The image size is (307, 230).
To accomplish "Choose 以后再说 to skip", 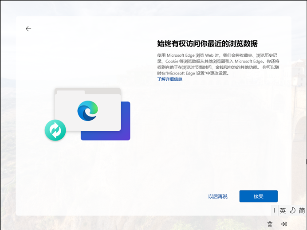I will pyautogui.click(x=218, y=196).
